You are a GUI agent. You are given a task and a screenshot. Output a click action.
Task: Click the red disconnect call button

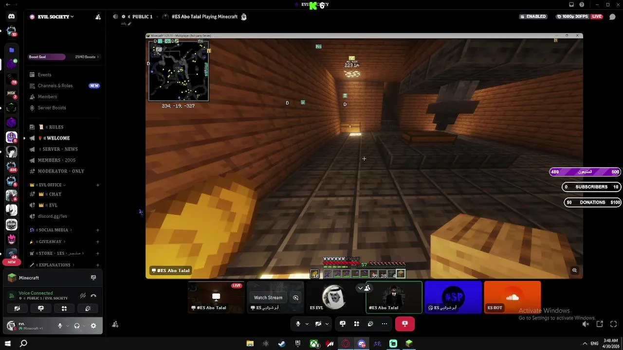click(405, 324)
